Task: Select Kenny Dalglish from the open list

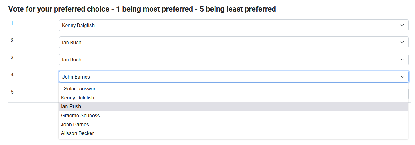Action: 77,98
